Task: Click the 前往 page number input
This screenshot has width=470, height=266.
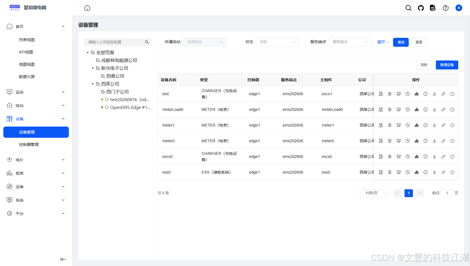Action: (x=447, y=193)
